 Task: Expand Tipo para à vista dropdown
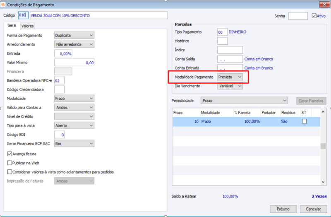74,125
